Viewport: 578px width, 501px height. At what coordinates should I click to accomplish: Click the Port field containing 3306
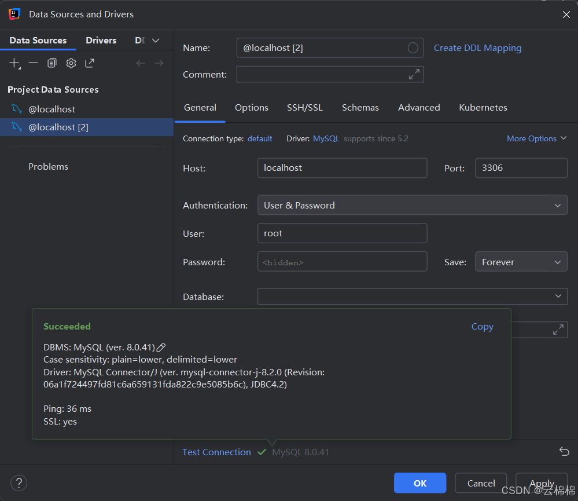click(x=521, y=168)
